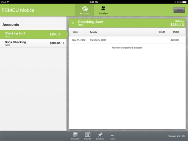Tap 'No more transactions available' message

tap(127, 48)
